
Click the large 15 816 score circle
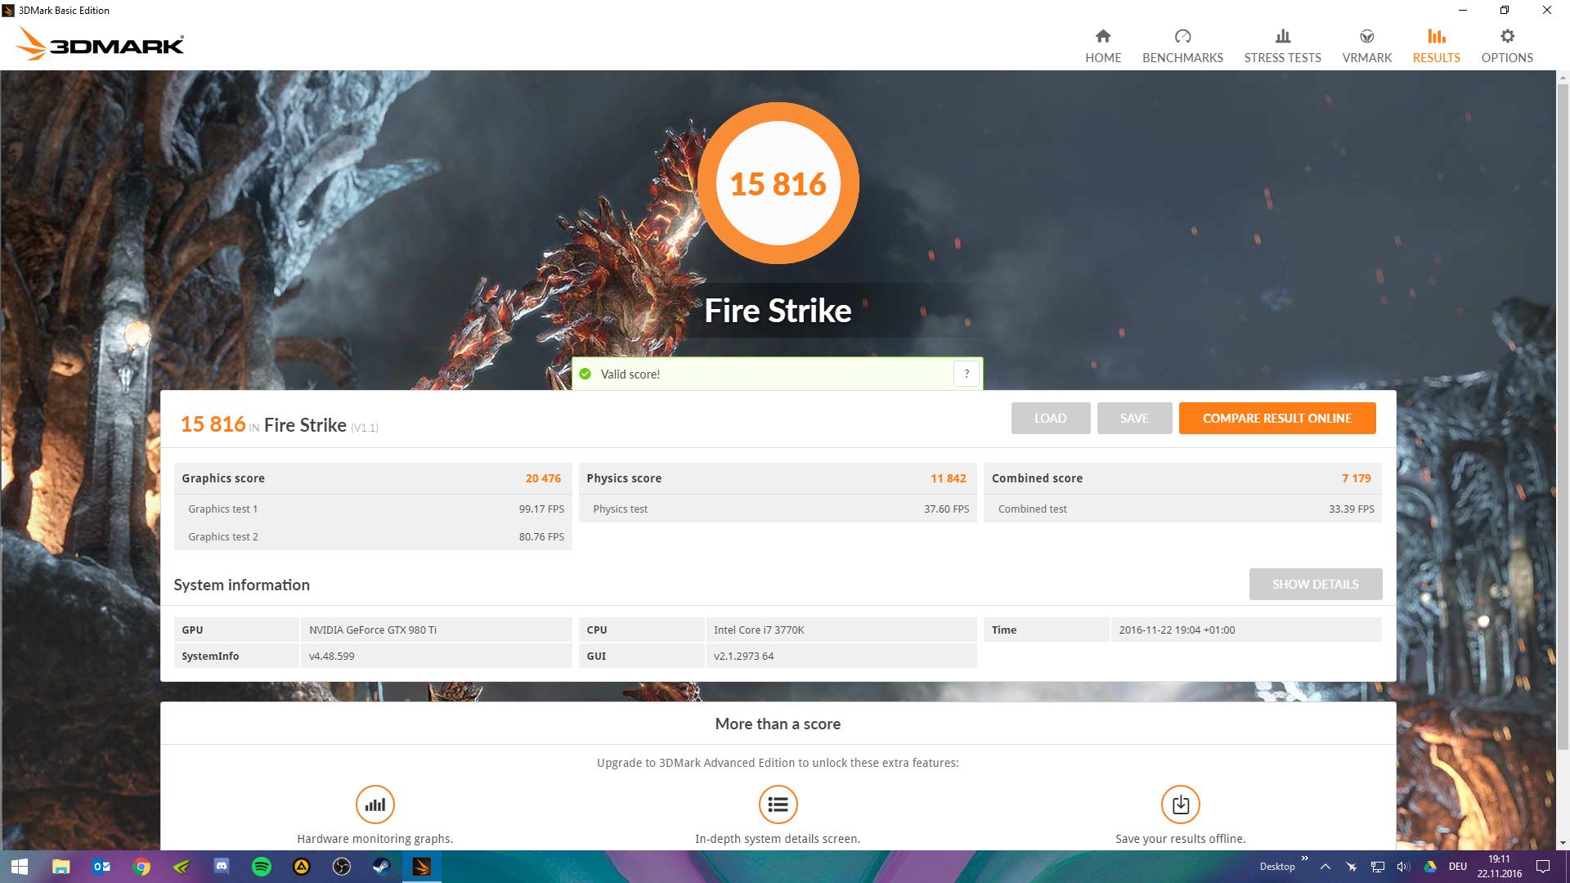click(778, 183)
